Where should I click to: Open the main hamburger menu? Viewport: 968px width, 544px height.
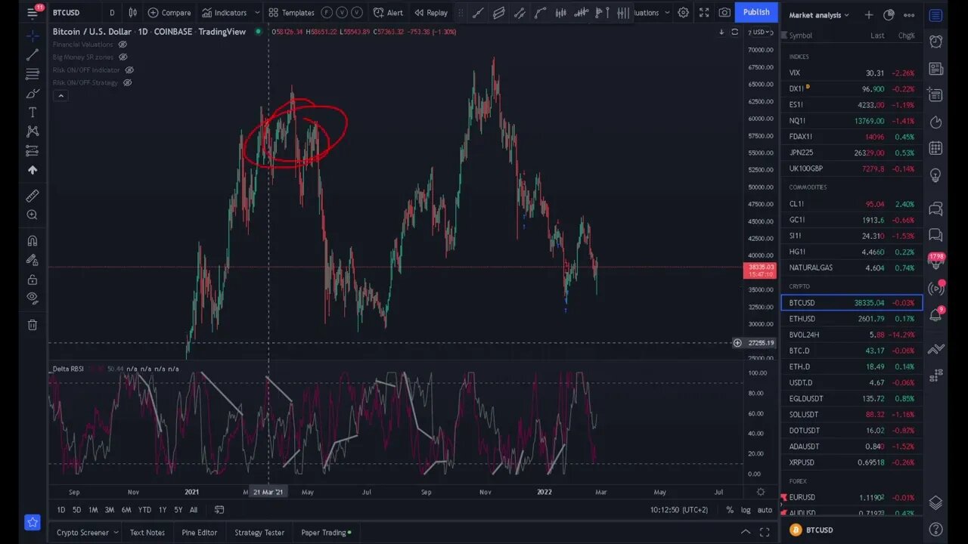(32, 12)
